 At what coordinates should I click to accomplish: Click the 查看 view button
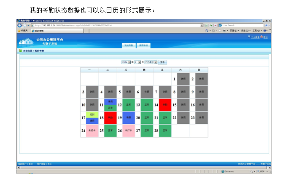pos(162,62)
